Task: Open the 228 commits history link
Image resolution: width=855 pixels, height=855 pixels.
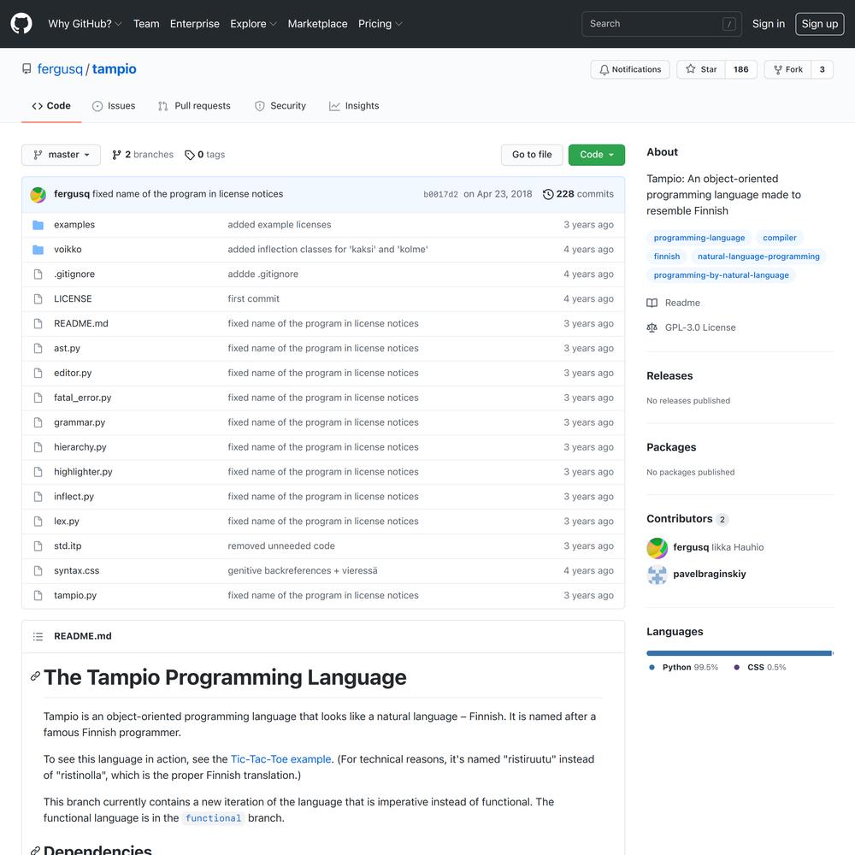Action: pyautogui.click(x=578, y=194)
